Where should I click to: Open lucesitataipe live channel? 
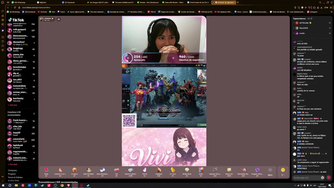tap(21, 68)
